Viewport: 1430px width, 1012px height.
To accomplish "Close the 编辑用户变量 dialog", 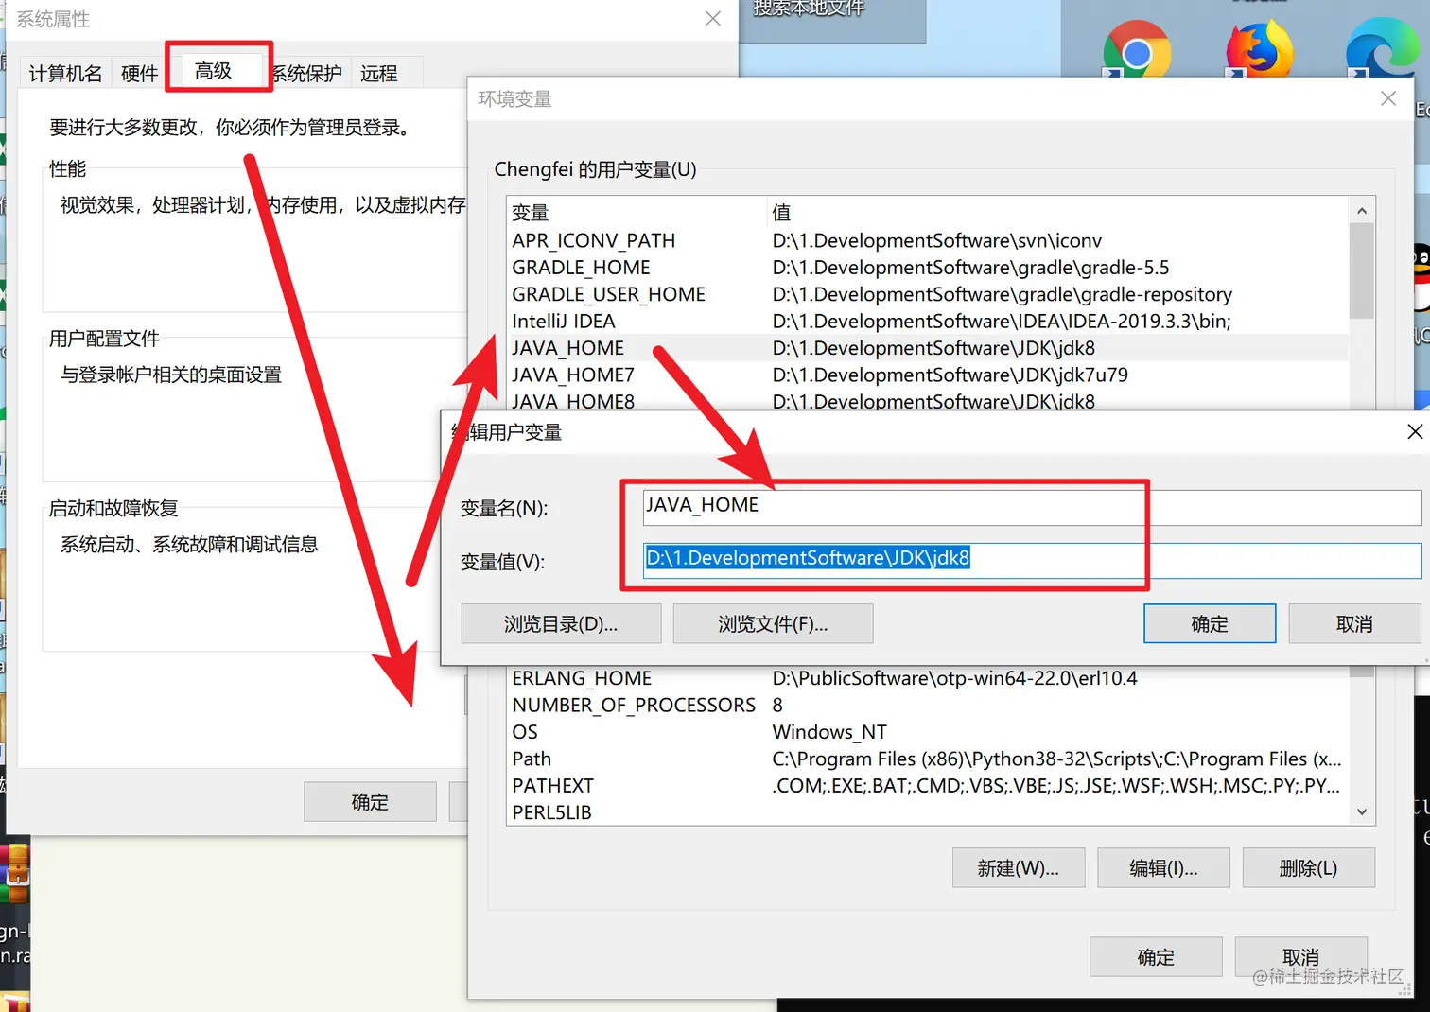I will [x=1415, y=431].
